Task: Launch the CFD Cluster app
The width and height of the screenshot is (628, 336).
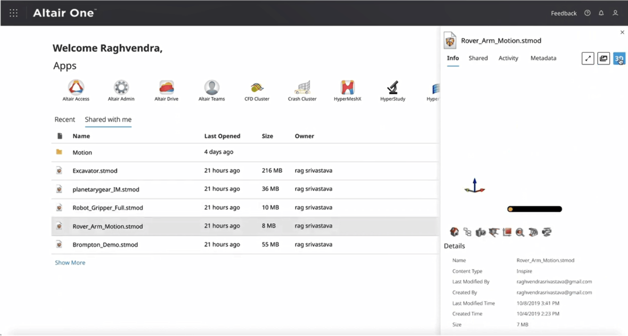Action: click(257, 90)
